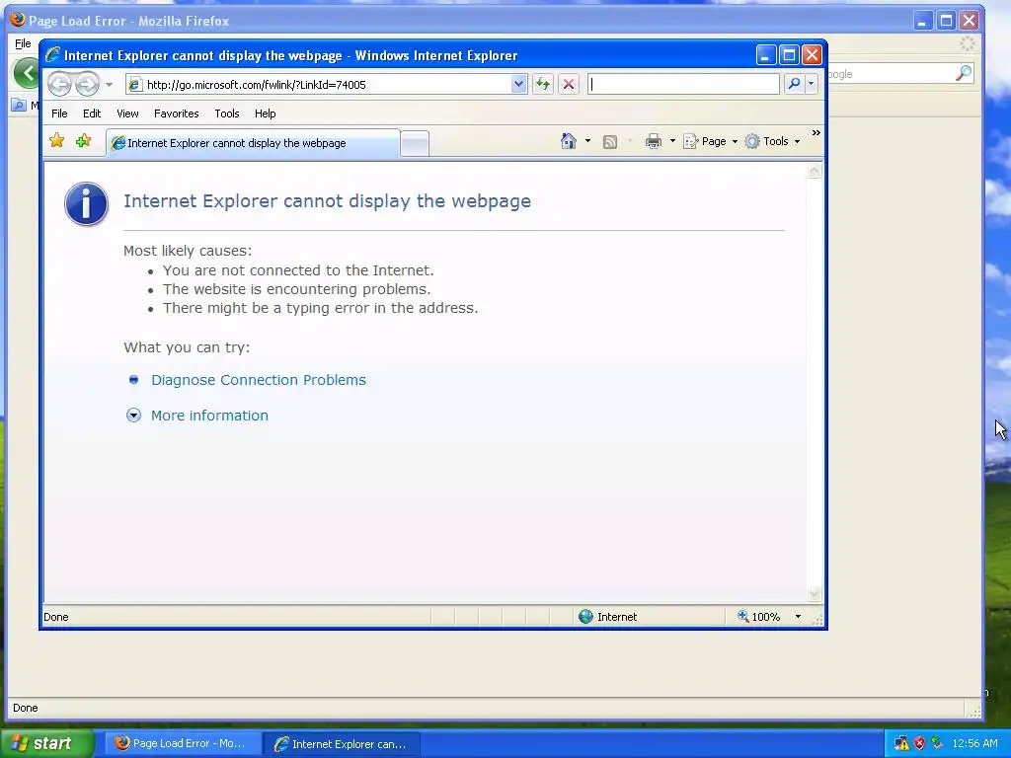
Task: Open the Favorites menu
Action: pos(176,114)
